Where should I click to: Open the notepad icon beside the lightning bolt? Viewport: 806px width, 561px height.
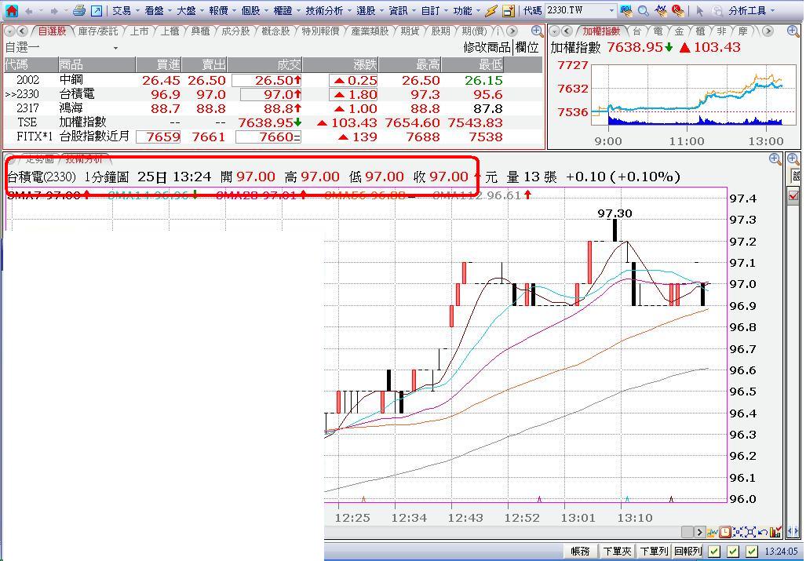[x=509, y=10]
